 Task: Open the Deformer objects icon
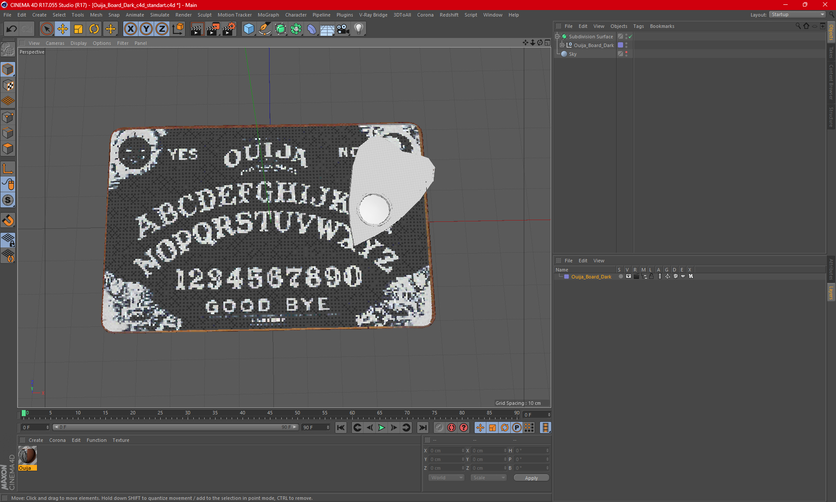tap(312, 29)
